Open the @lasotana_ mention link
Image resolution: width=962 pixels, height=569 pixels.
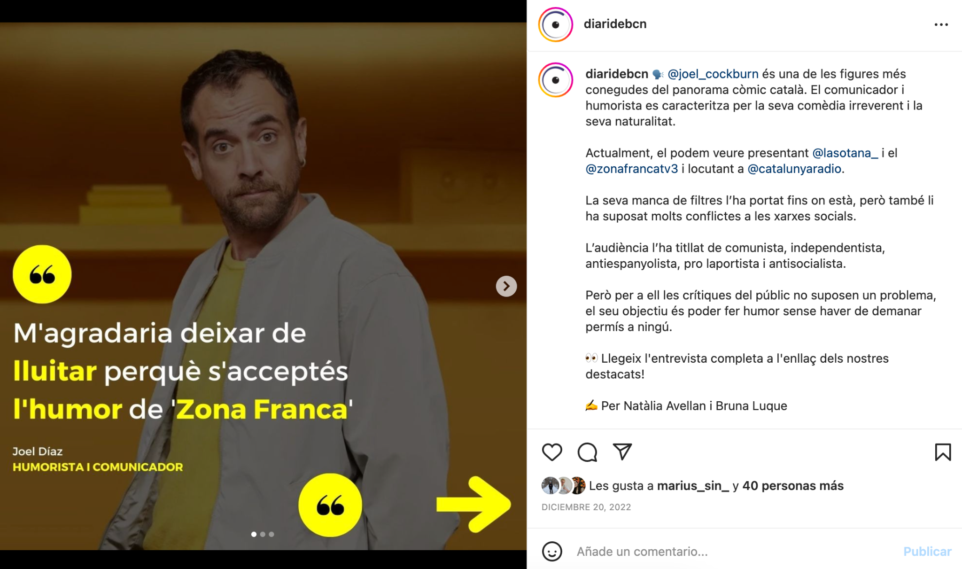[845, 153]
